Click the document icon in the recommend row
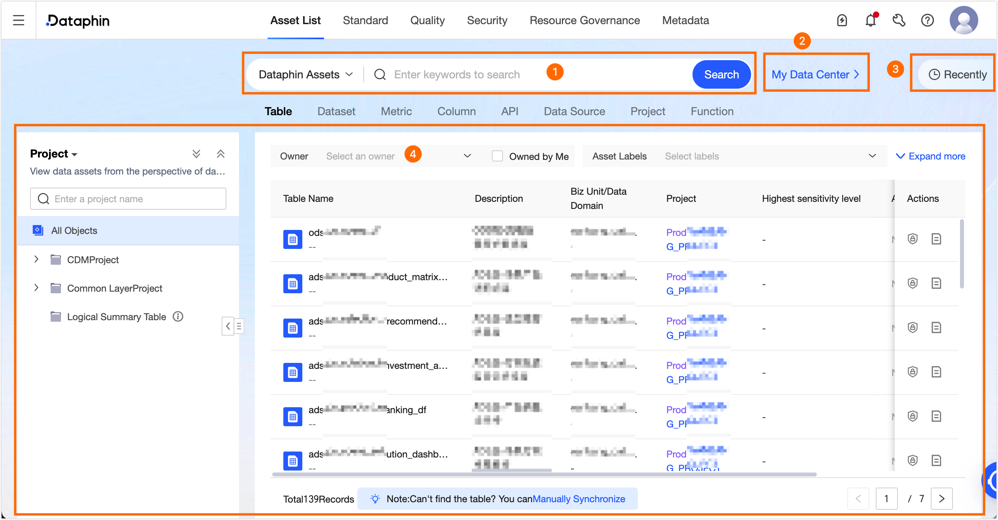Image resolution: width=998 pixels, height=520 pixels. 936,328
